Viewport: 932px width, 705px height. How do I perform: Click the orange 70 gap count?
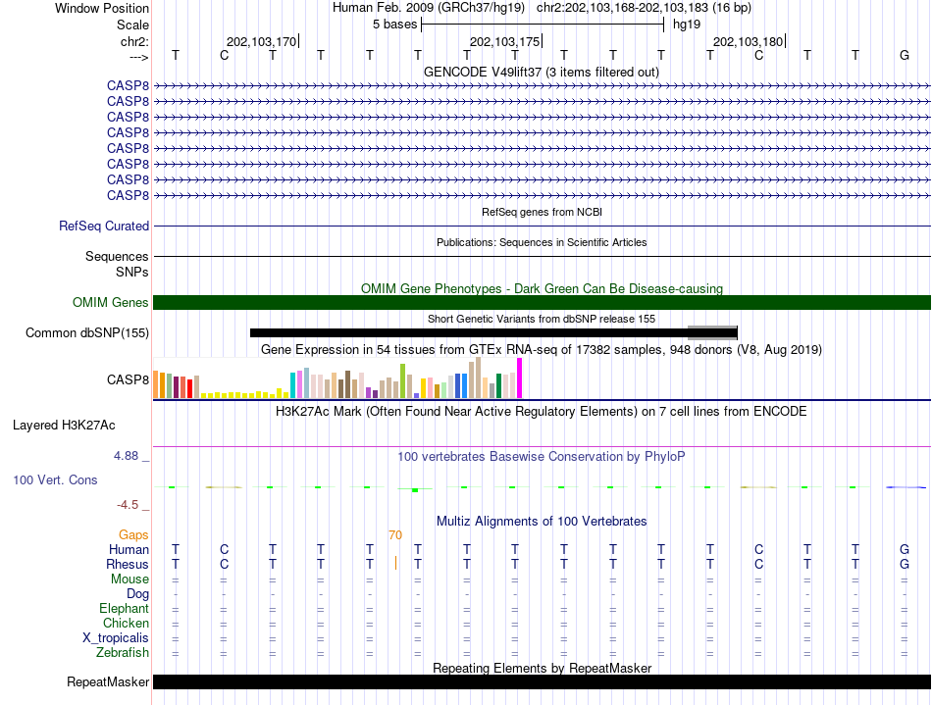(x=395, y=535)
